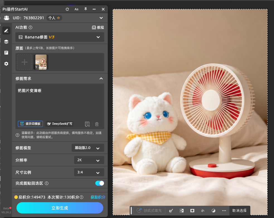This screenshot has width=274, height=218.
Task: Click the invert selection icon in taskbar
Action: (182, 211)
